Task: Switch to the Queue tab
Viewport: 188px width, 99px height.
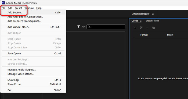Action: click(x=135, y=21)
